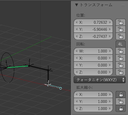Toggle the lock icon for rotation X

[121, 58]
